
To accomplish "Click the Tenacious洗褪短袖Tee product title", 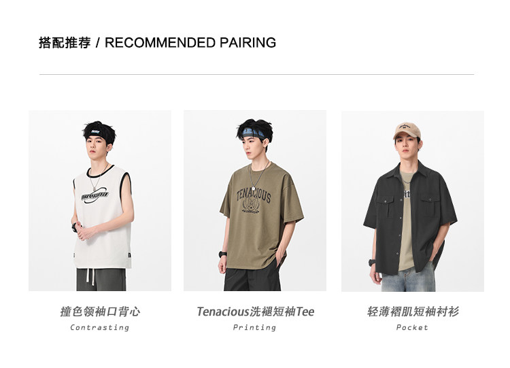I will [x=255, y=312].
